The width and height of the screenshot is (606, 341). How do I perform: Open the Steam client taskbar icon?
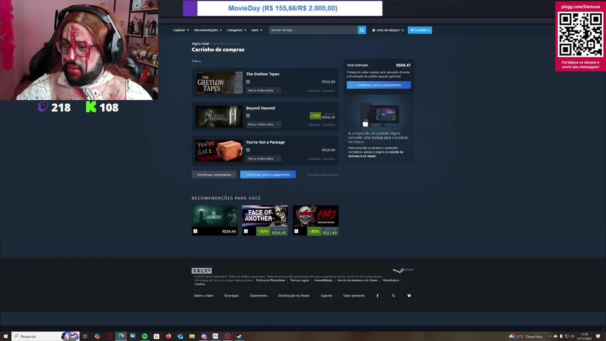point(239,336)
